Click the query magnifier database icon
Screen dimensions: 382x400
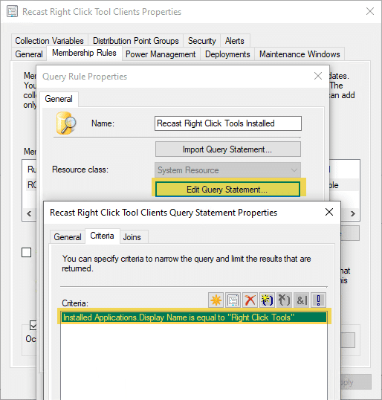coord(66,123)
